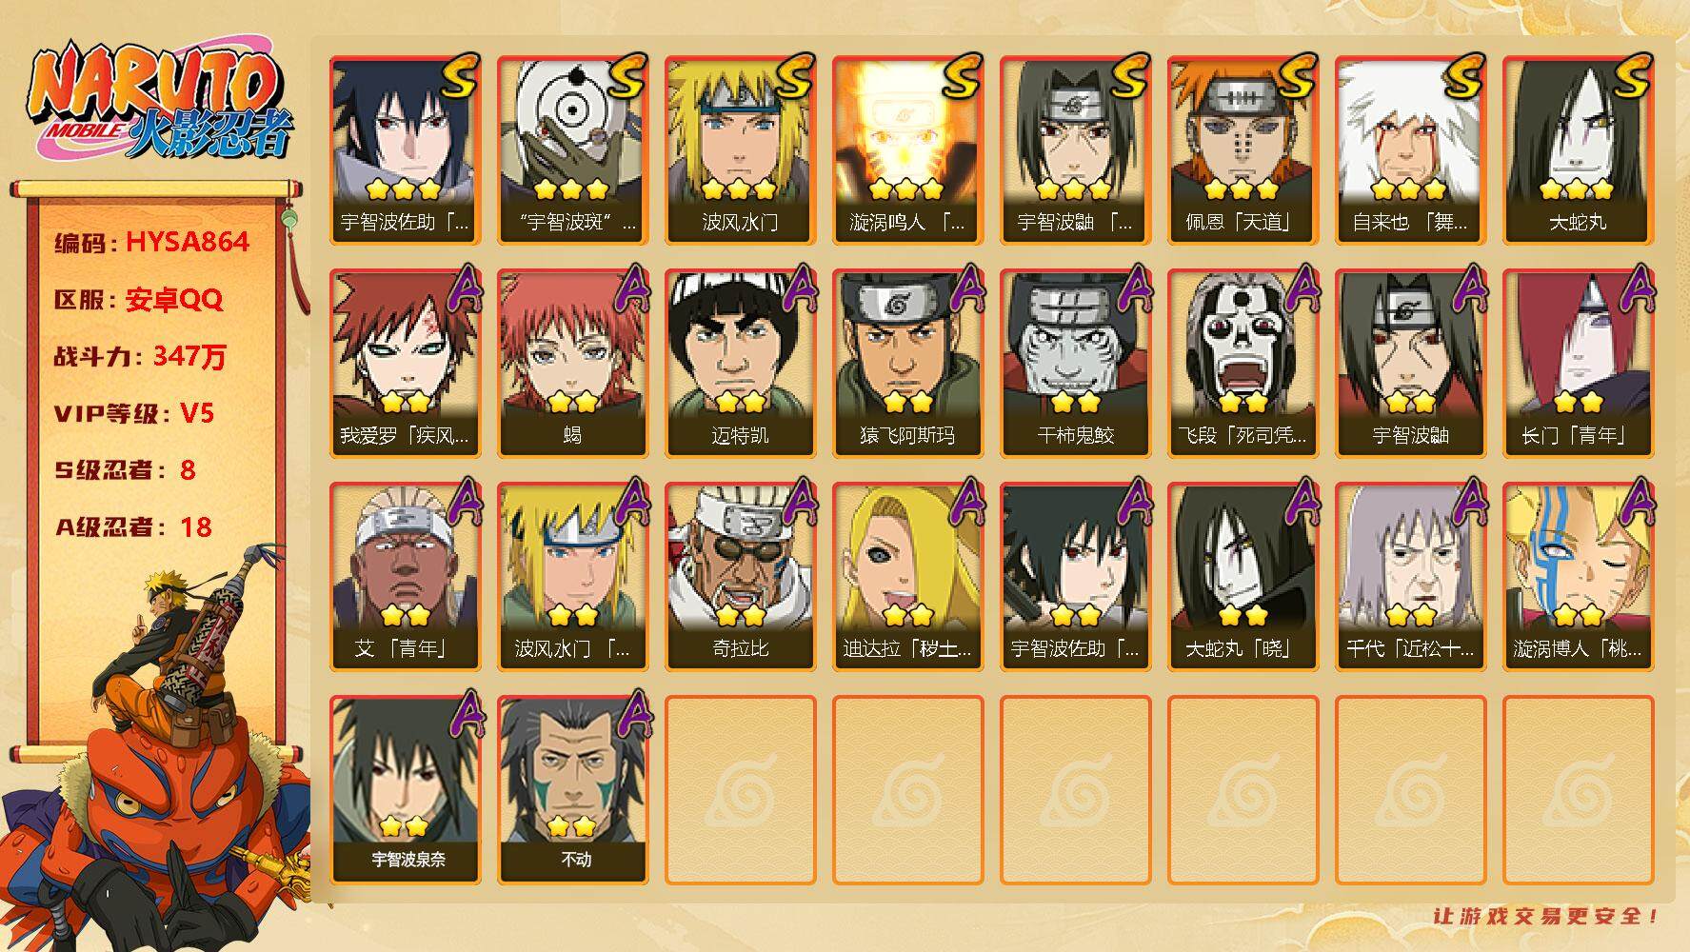Click the 长门「青年」 ninja card

(x=1578, y=364)
